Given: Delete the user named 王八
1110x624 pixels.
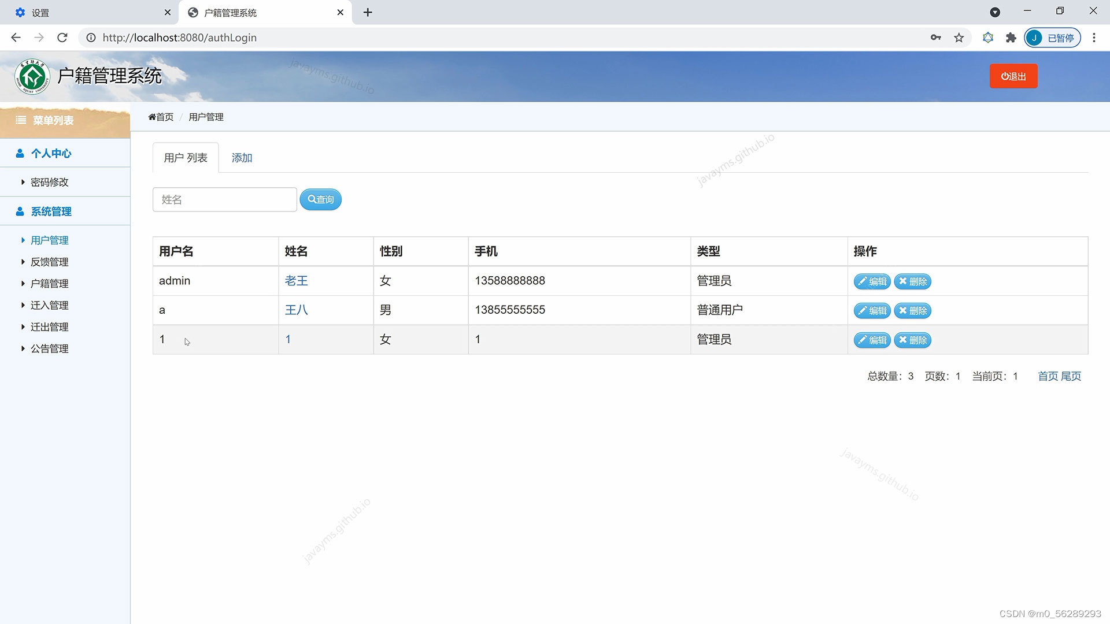Looking at the screenshot, I should click(912, 311).
